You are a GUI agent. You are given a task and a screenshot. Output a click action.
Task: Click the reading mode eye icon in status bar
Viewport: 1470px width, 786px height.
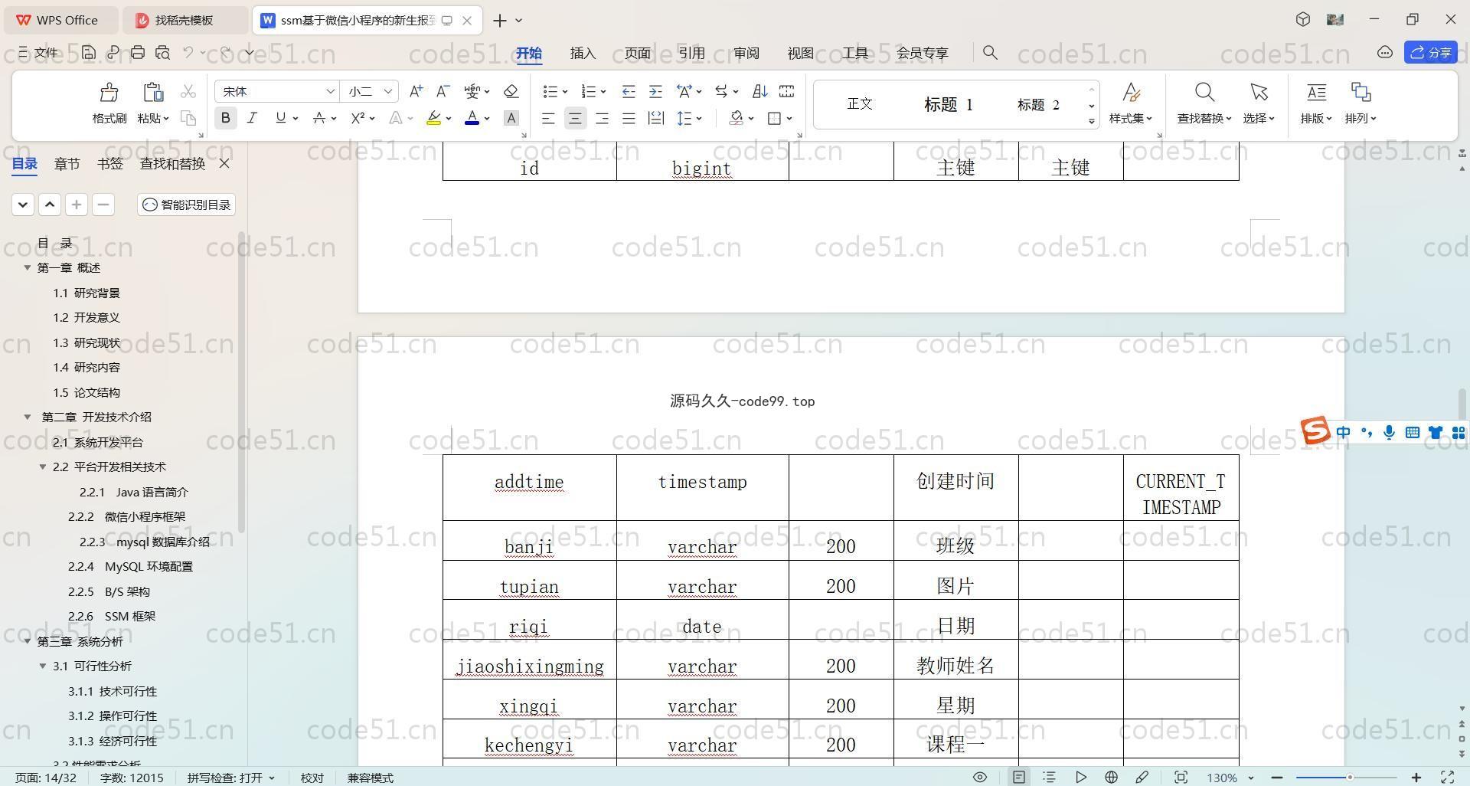[979, 777]
